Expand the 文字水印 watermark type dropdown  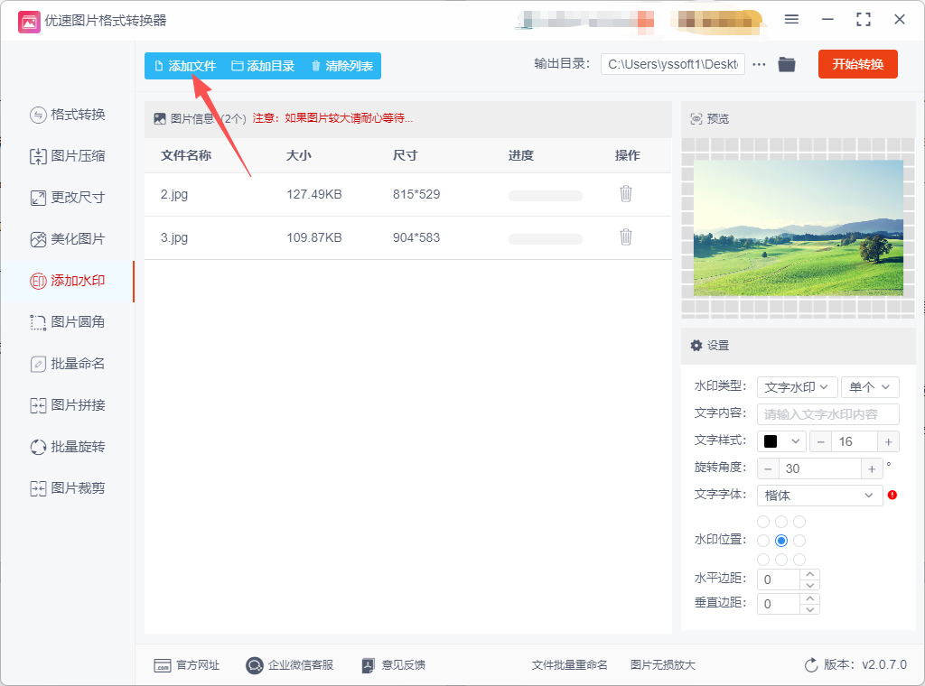(x=797, y=387)
